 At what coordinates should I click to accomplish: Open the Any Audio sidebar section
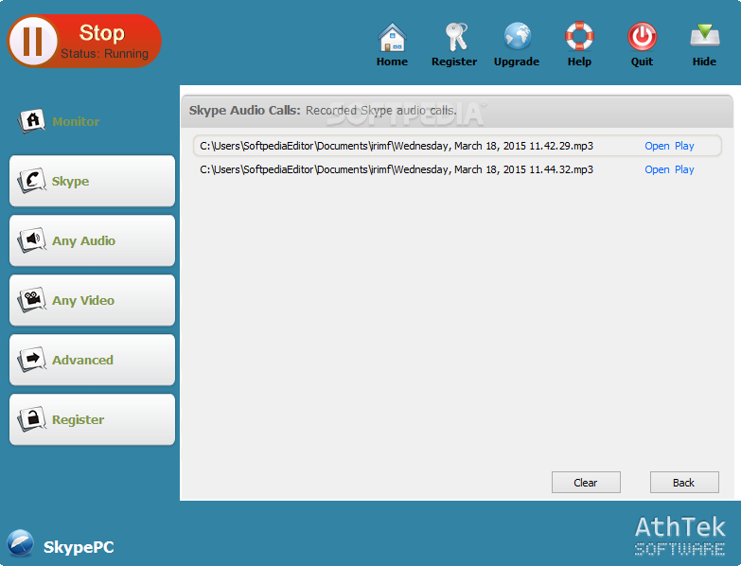click(x=92, y=240)
